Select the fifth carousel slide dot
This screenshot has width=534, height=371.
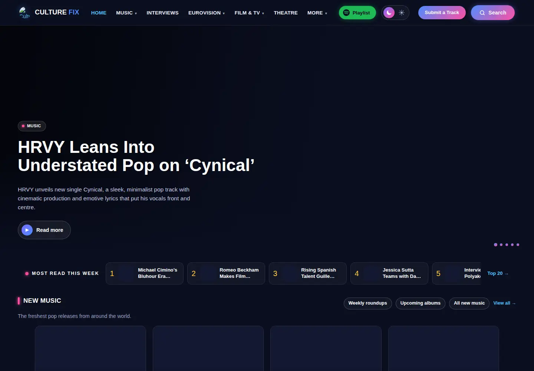pyautogui.click(x=518, y=244)
